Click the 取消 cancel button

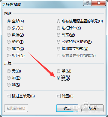tap(92, 108)
